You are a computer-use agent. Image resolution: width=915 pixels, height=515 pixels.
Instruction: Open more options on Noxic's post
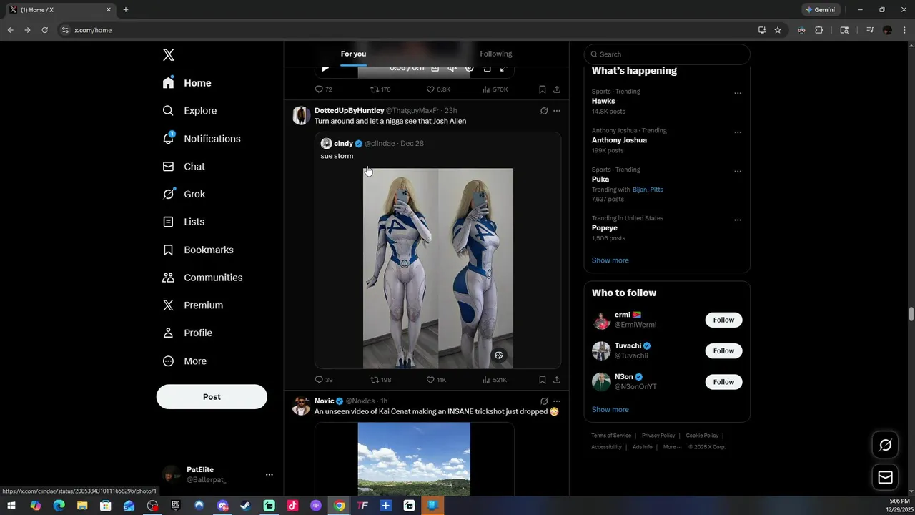[x=557, y=401]
